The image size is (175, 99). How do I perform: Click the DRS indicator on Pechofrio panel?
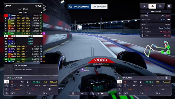(x=162, y=78)
